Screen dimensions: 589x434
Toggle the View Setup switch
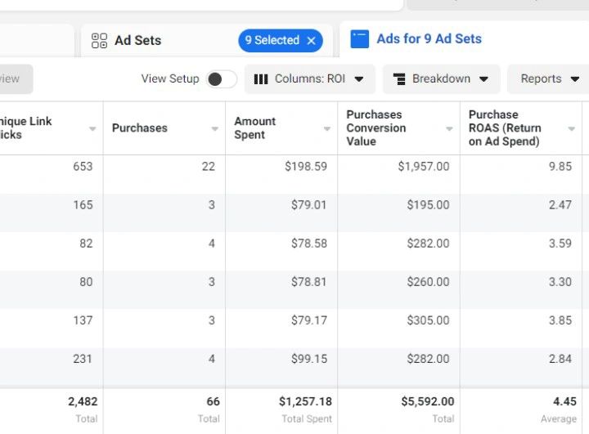(221, 79)
